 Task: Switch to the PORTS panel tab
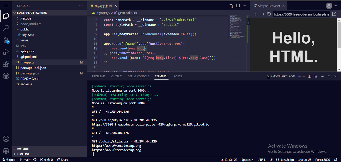(178, 76)
